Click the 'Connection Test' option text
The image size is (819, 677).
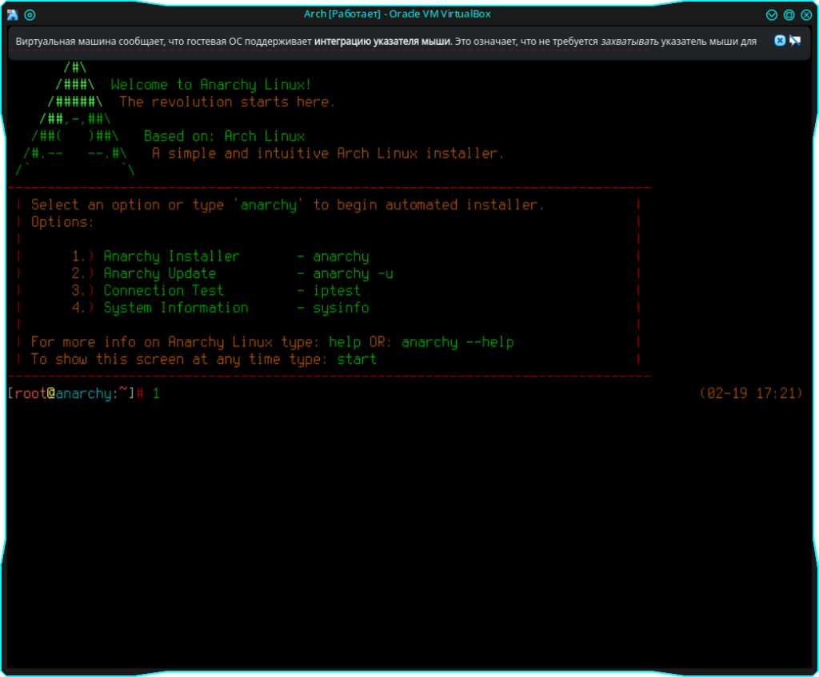pyautogui.click(x=163, y=291)
